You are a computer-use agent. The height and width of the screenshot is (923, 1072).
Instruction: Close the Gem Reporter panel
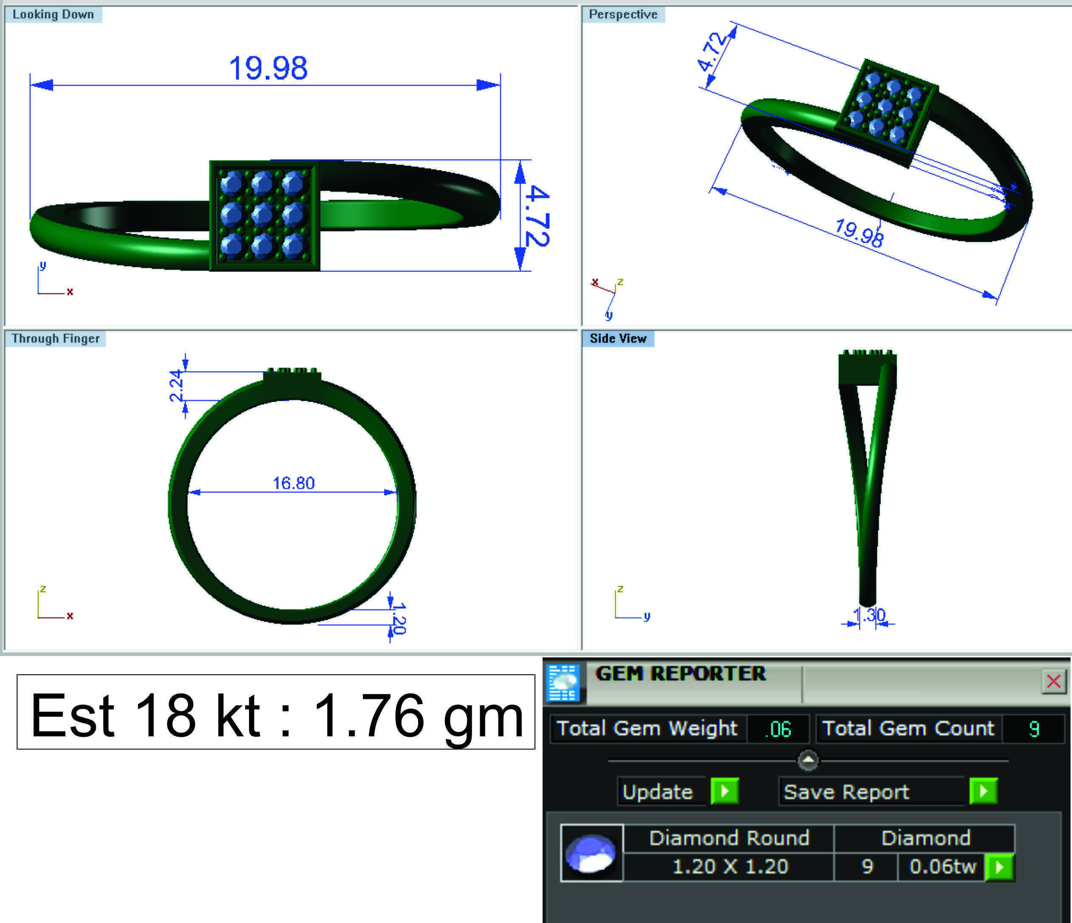(1053, 681)
